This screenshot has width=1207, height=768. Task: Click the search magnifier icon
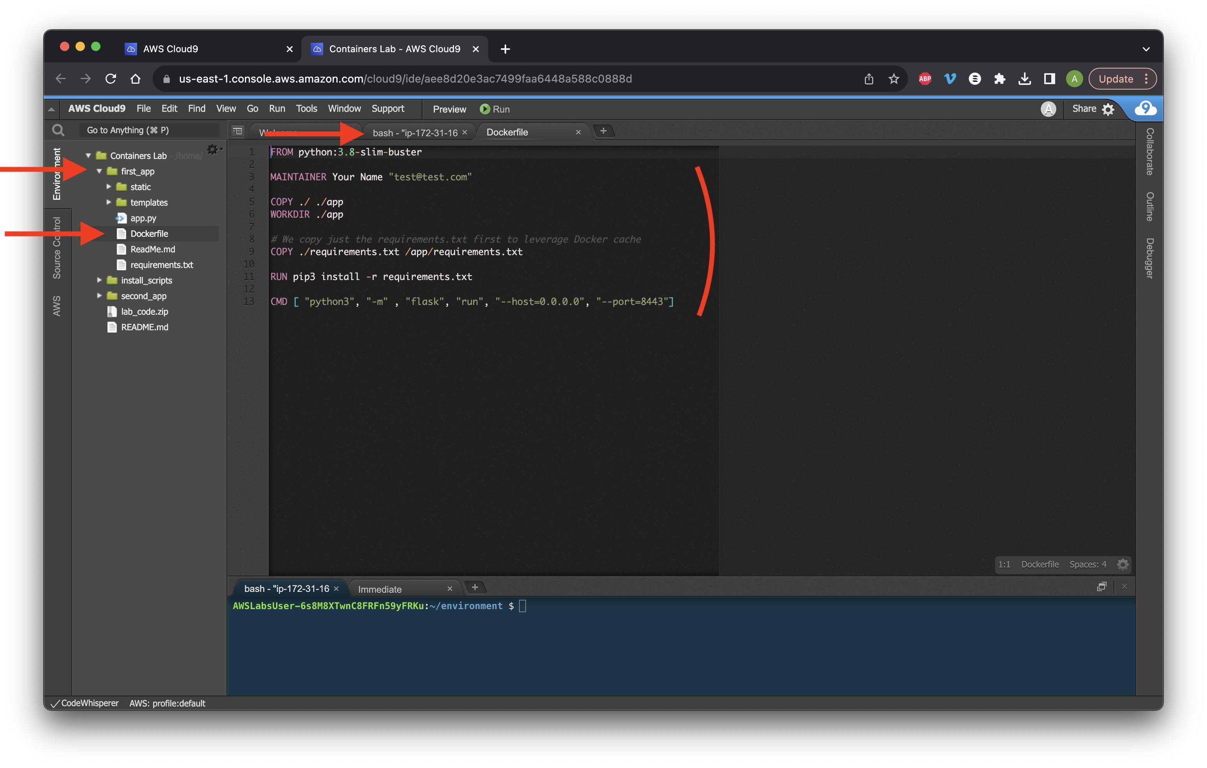[x=58, y=130]
